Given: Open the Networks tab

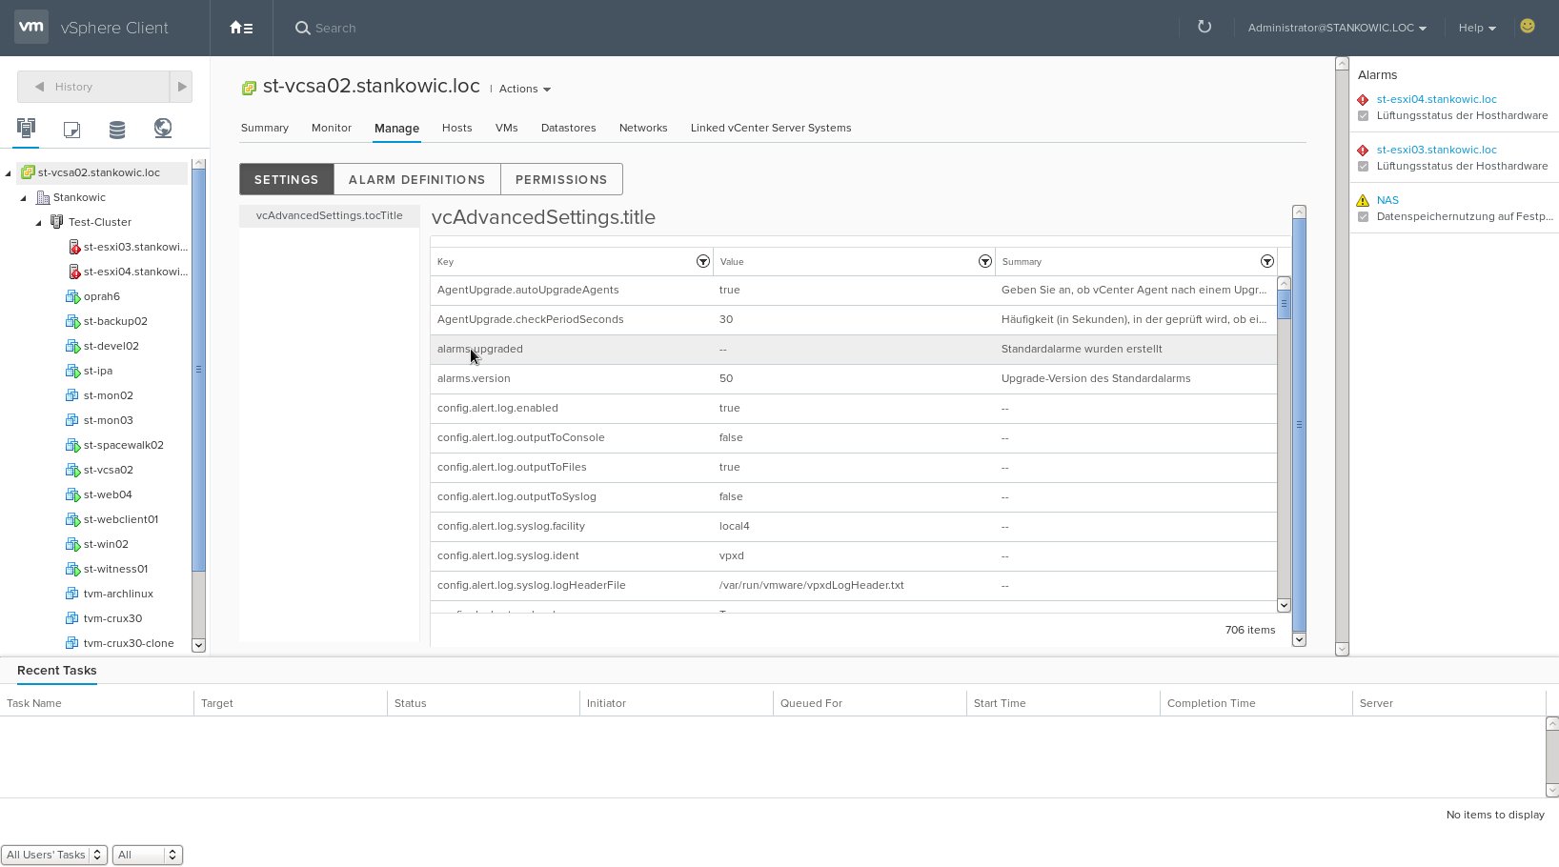Looking at the screenshot, I should [x=643, y=128].
